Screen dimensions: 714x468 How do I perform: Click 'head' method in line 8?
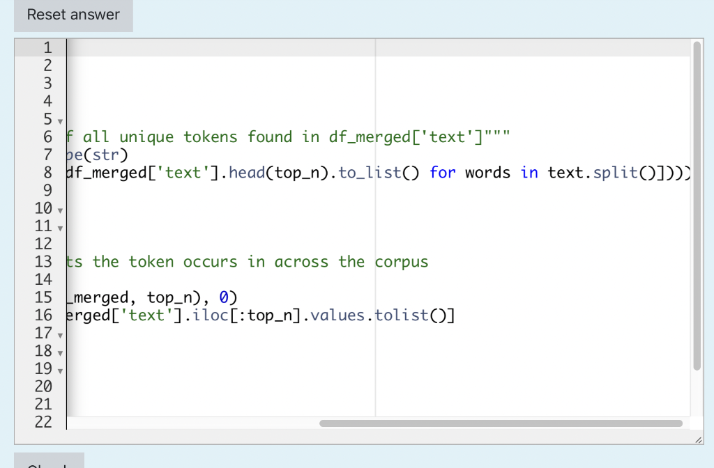pos(247,173)
